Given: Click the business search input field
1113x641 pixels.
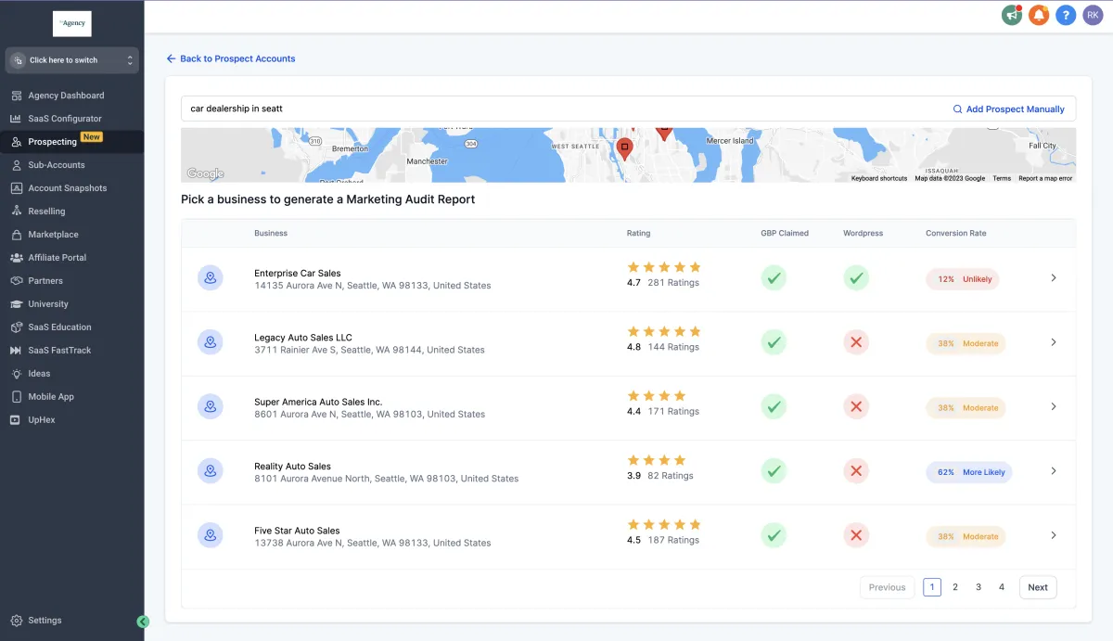Looking at the screenshot, I should tap(556, 109).
